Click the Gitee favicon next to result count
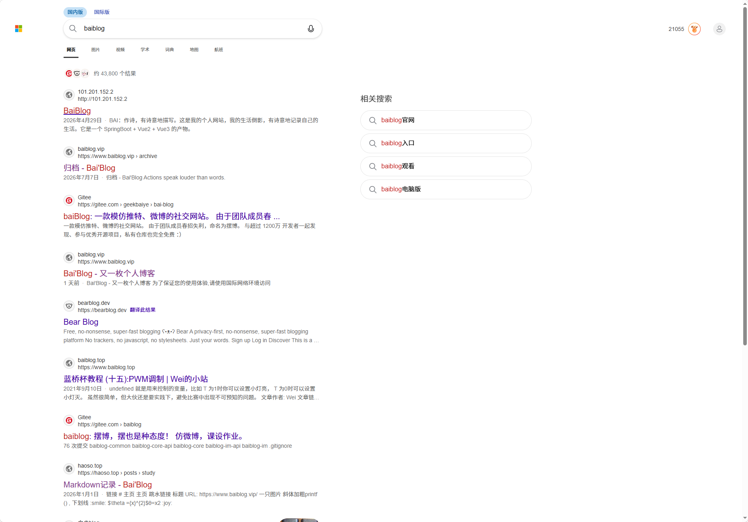 tap(69, 73)
